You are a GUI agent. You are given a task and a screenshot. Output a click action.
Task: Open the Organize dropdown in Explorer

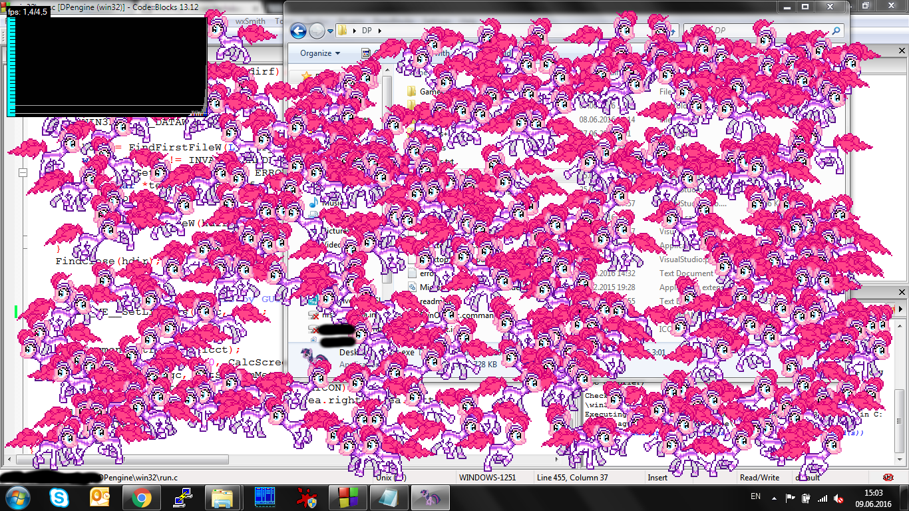(320, 53)
